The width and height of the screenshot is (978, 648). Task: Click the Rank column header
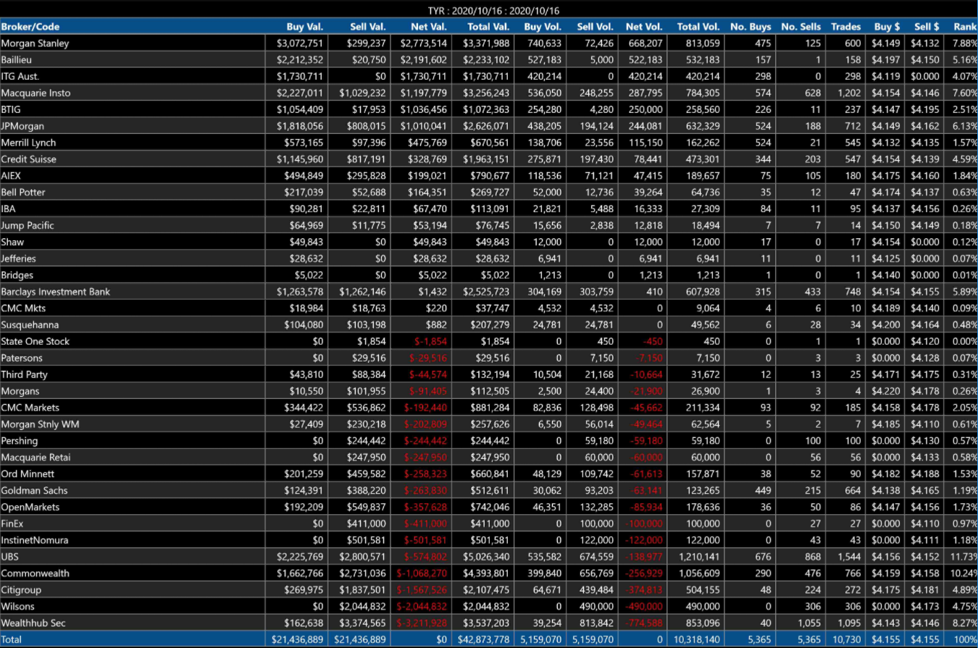[x=965, y=27]
